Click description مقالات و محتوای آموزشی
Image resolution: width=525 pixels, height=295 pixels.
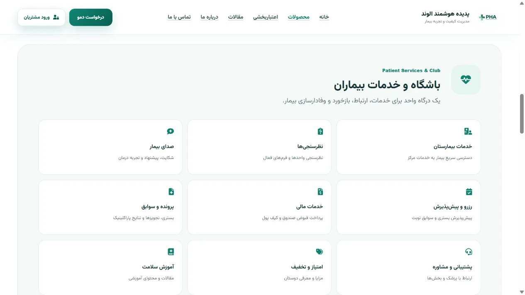(151, 278)
